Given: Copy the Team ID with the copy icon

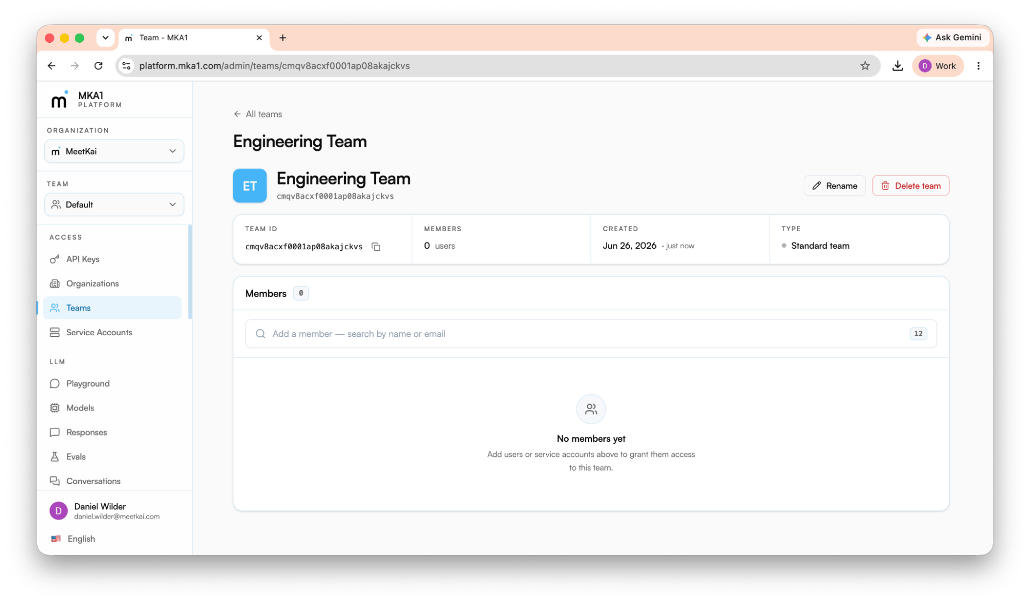Looking at the screenshot, I should (376, 247).
